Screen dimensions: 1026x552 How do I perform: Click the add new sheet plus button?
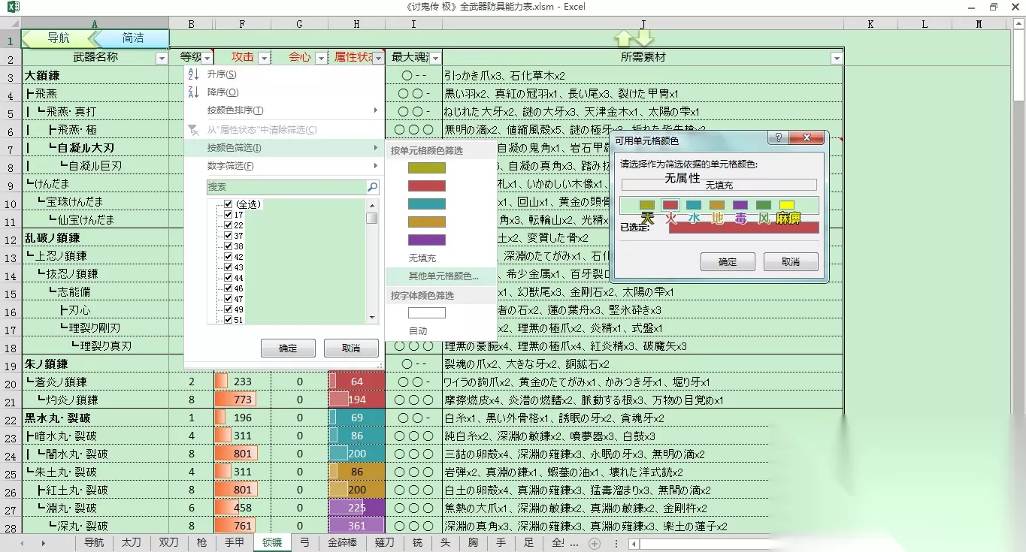[595, 543]
